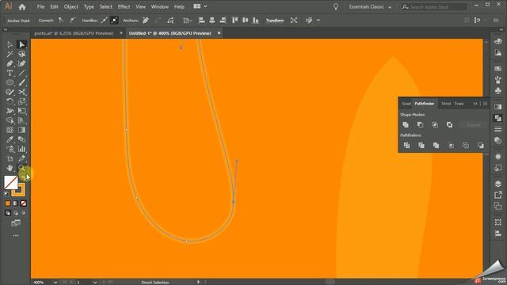Open the arrange documents dropdown

point(200,6)
